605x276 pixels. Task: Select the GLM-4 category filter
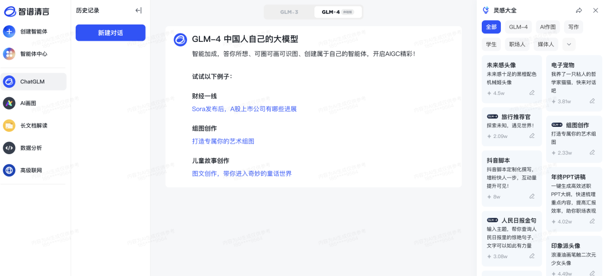point(518,27)
